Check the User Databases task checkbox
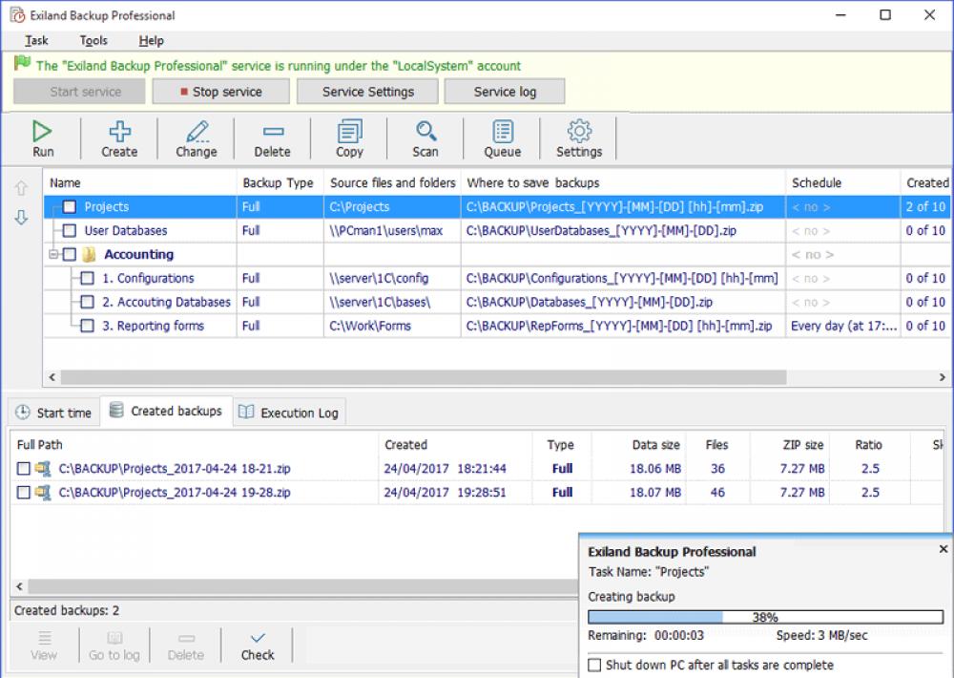 [x=71, y=230]
